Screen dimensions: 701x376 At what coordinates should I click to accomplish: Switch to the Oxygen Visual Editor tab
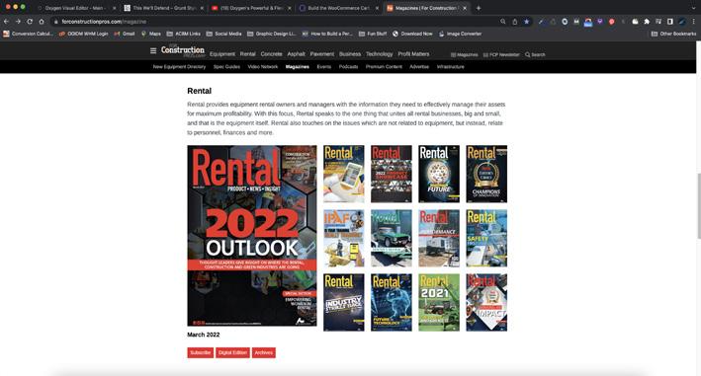[75, 8]
